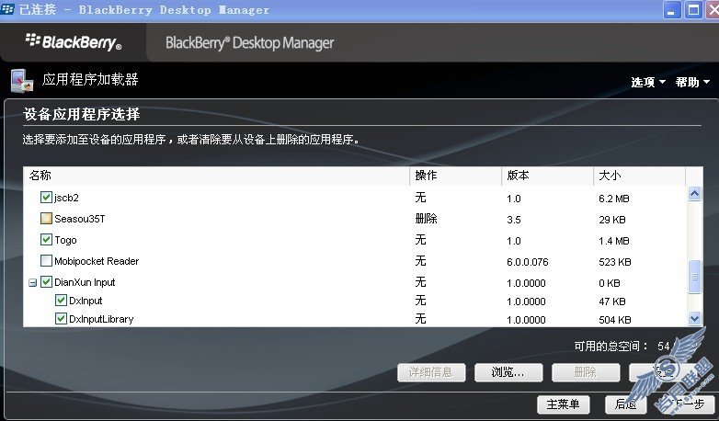Click the 删除 action in Seasou35T row
This screenshot has height=421, width=719.
tap(426, 219)
